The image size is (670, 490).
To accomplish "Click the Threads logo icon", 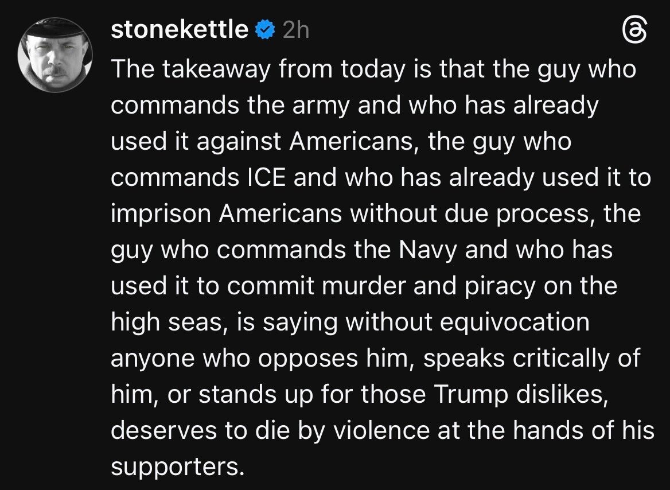I will pyautogui.click(x=636, y=30).
